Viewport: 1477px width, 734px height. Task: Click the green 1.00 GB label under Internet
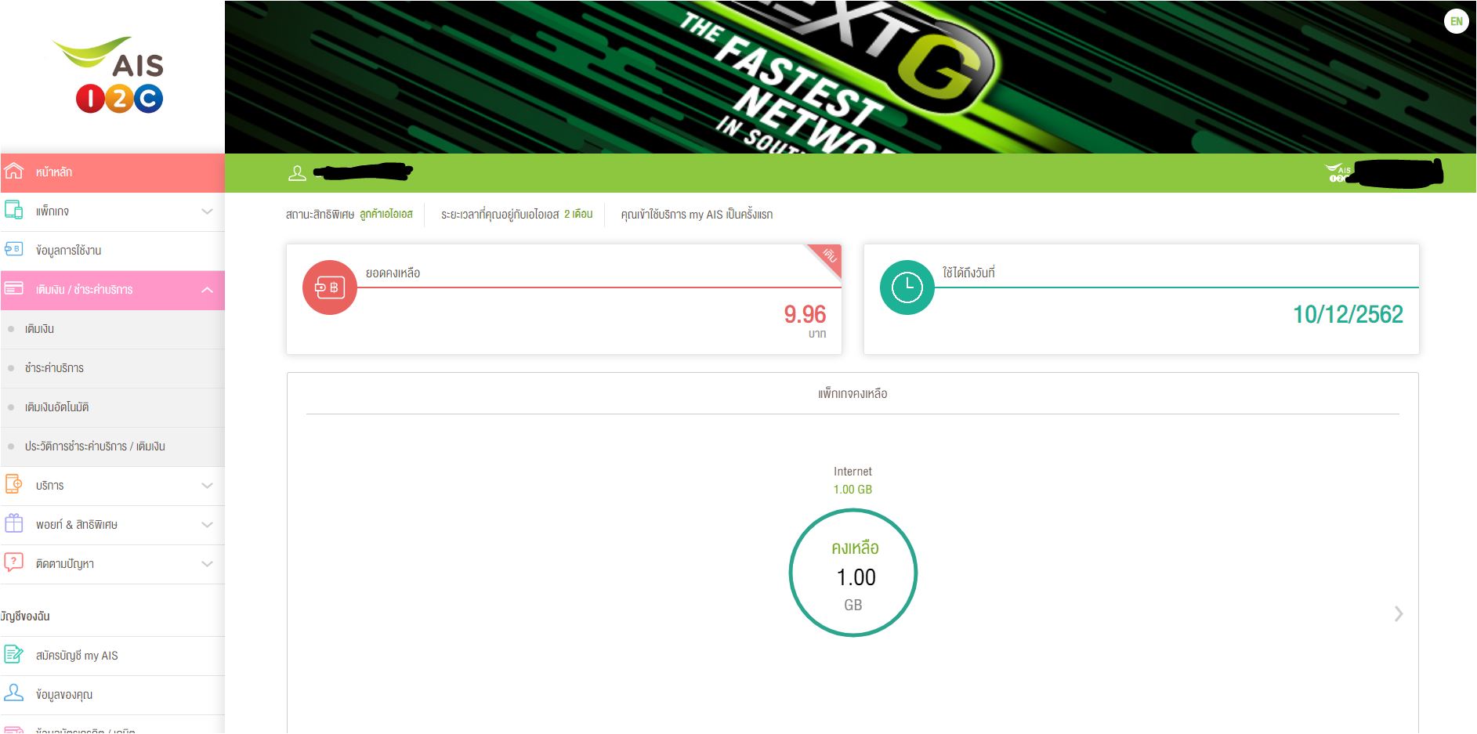pos(853,490)
